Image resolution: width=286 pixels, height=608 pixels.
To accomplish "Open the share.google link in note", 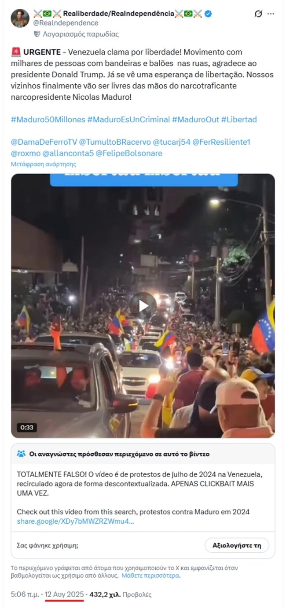I will click(75, 521).
